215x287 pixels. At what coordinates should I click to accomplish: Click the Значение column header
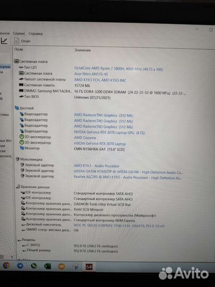coord(82,50)
